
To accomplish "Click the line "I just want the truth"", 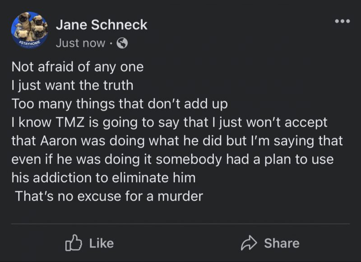I will 72,86.
